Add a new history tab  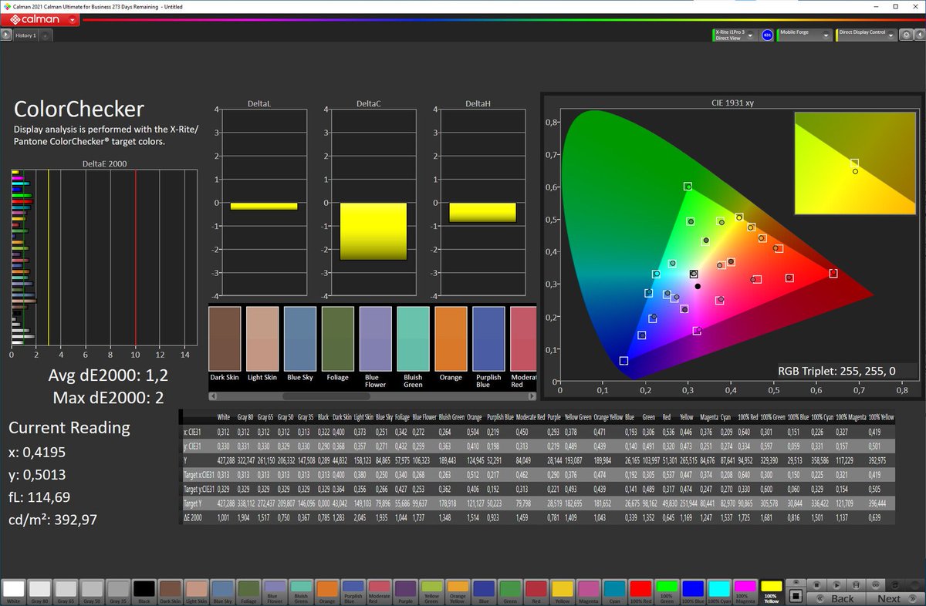[45, 35]
